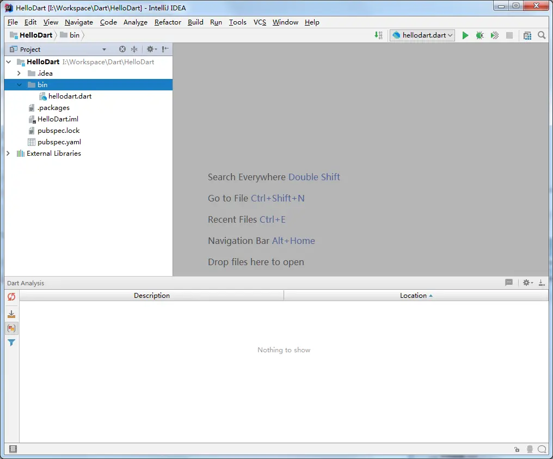Run hellodart.dart with green play button

[465, 35]
